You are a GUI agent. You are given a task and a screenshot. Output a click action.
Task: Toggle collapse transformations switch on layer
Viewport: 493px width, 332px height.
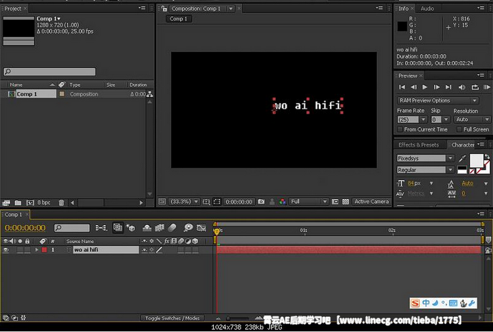(x=152, y=250)
